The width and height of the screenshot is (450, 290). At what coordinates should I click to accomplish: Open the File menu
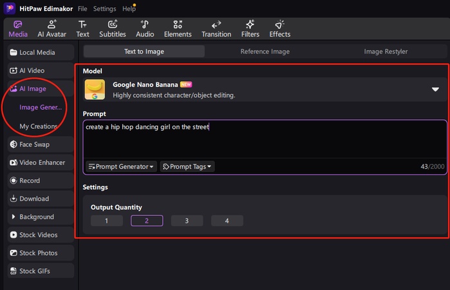pyautogui.click(x=82, y=9)
